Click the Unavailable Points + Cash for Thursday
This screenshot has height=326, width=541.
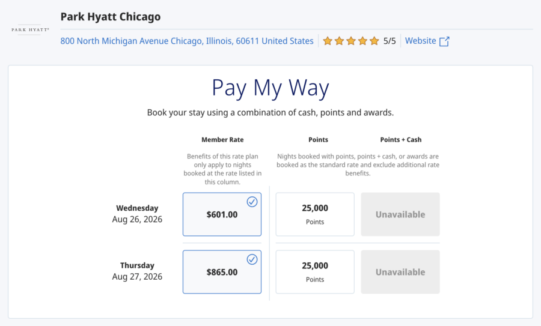click(x=400, y=272)
